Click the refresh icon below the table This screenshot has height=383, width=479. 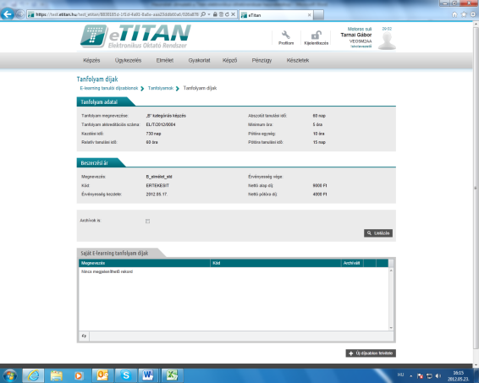click(x=84, y=336)
